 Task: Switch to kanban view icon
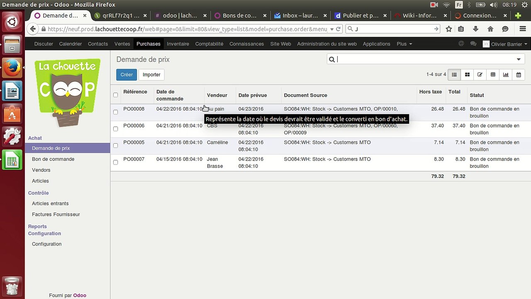click(467, 75)
